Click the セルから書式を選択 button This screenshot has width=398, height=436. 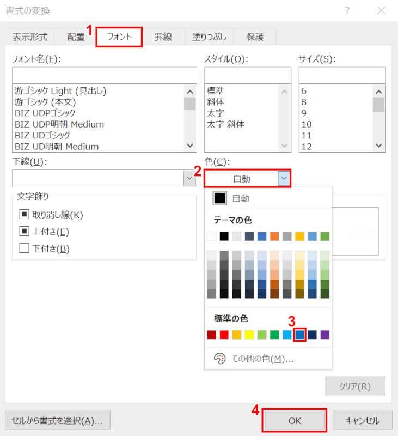[58, 421]
